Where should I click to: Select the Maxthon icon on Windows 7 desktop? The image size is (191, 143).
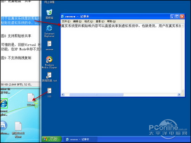click(x=3, y=126)
